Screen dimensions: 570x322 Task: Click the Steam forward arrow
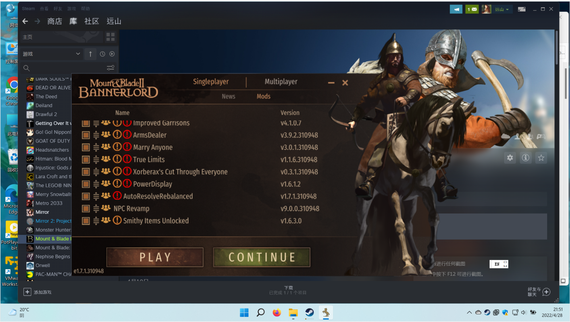pos(37,21)
